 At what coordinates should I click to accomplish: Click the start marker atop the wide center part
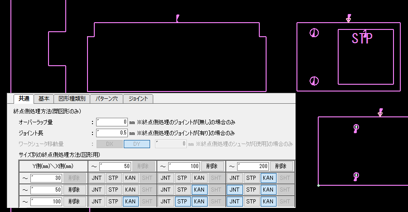[178, 18]
